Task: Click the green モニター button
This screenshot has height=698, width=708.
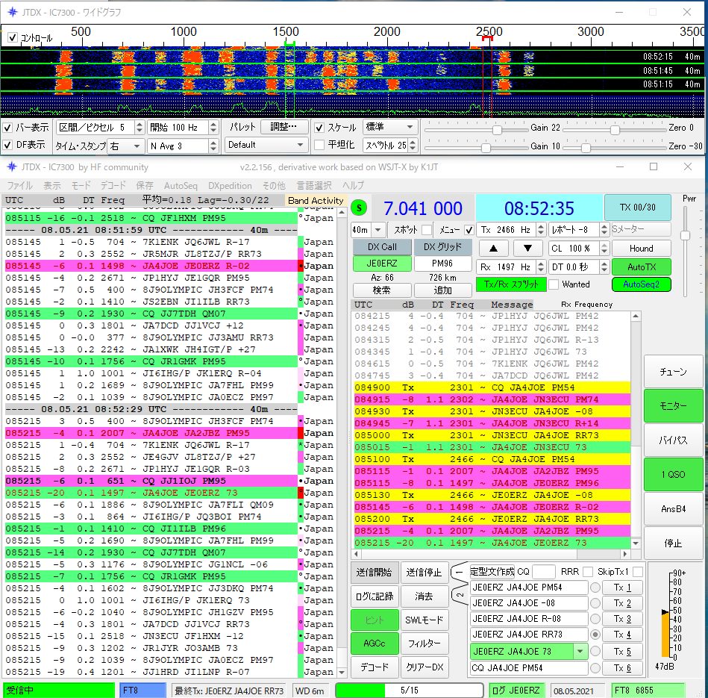Action: pyautogui.click(x=673, y=405)
